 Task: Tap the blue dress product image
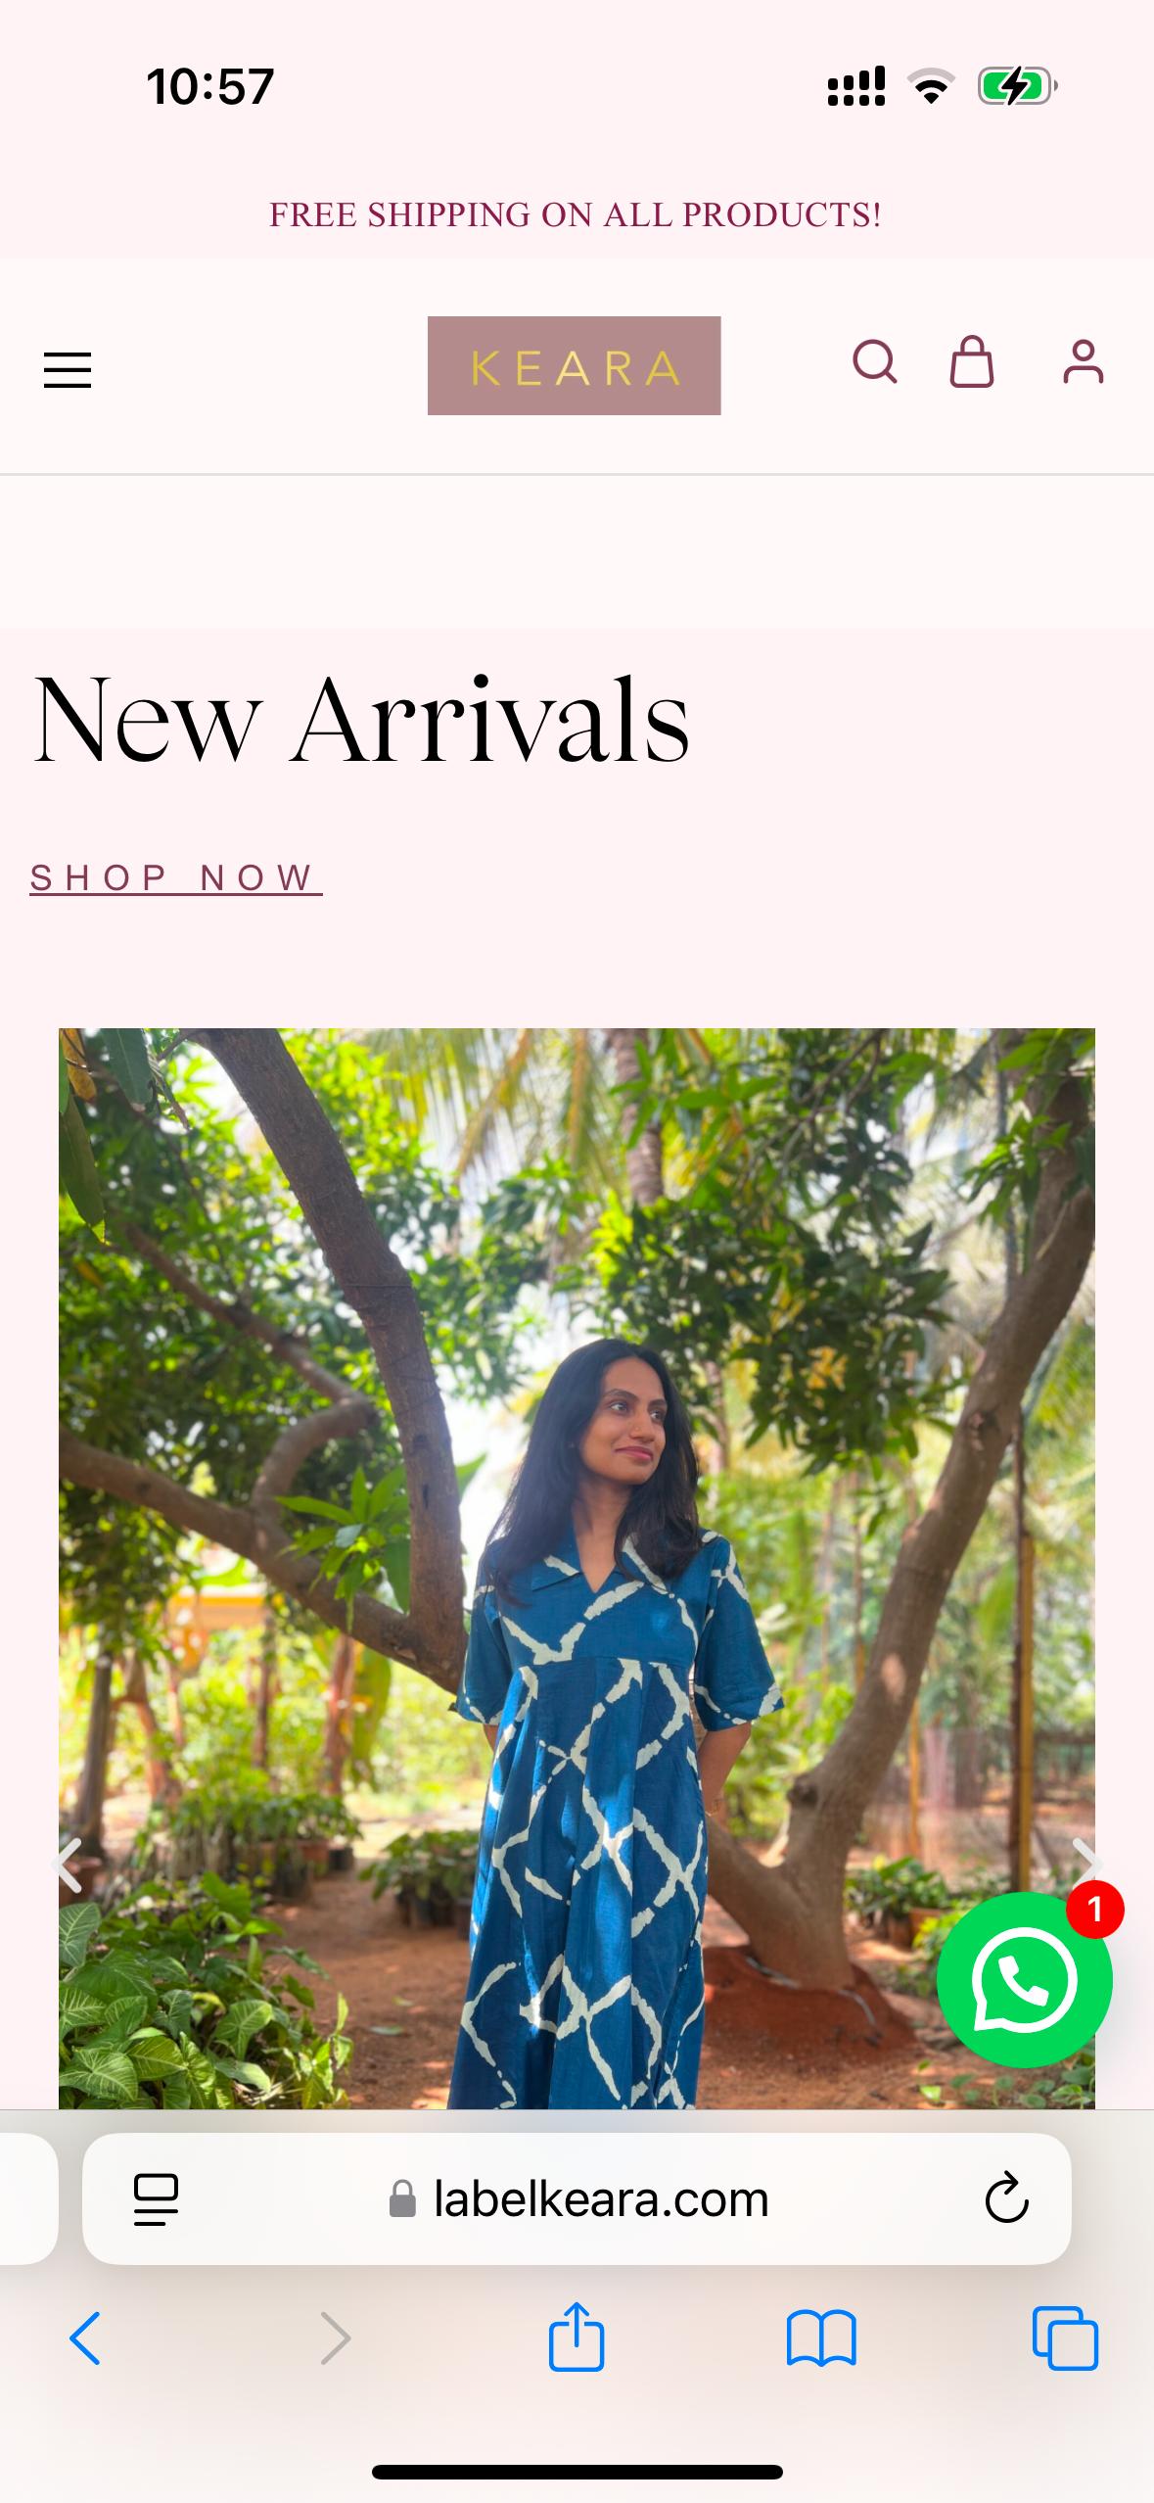tap(577, 1568)
